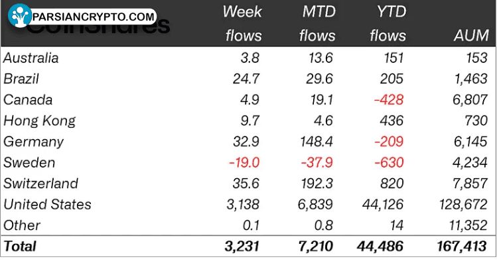The height and width of the screenshot is (271, 497).
Task: Click United States week flows 3,138
Action: click(243, 205)
